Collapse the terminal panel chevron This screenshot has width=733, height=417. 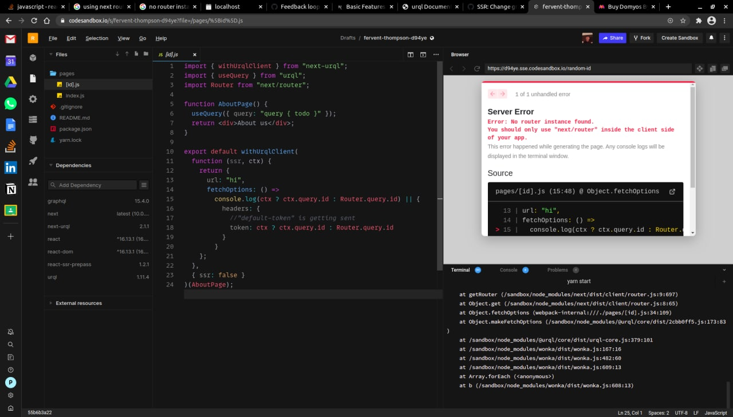[x=724, y=270]
